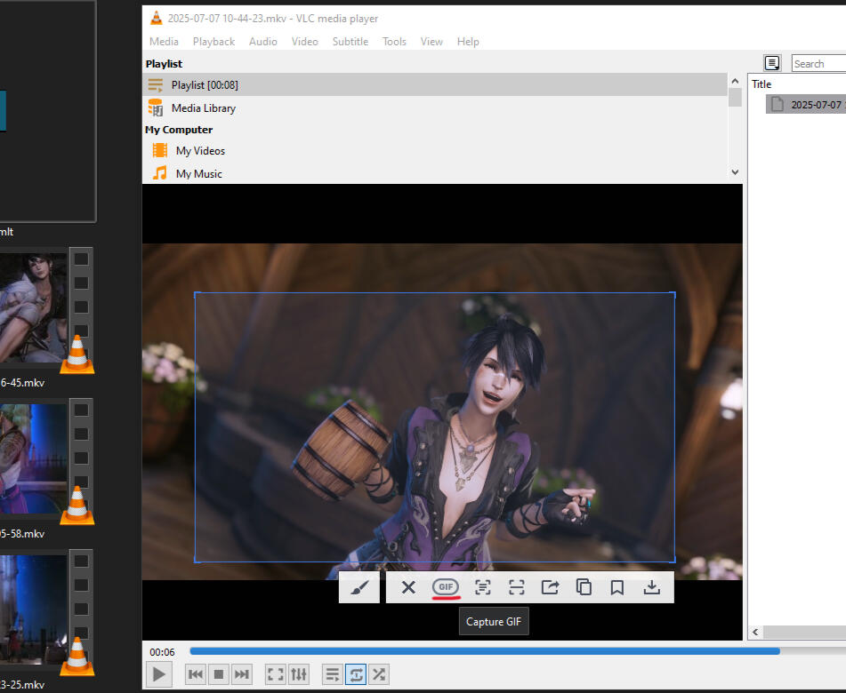Click the bookmark pin icon

coord(617,587)
